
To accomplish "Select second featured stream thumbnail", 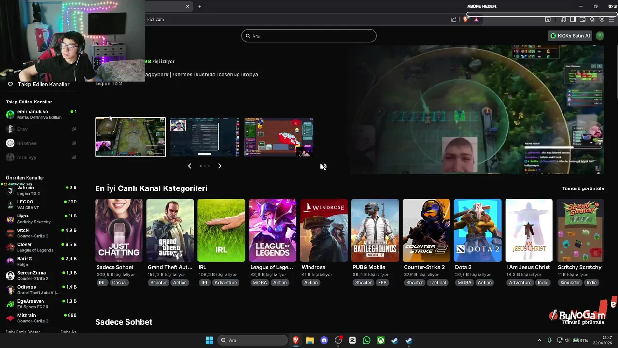I will click(205, 137).
